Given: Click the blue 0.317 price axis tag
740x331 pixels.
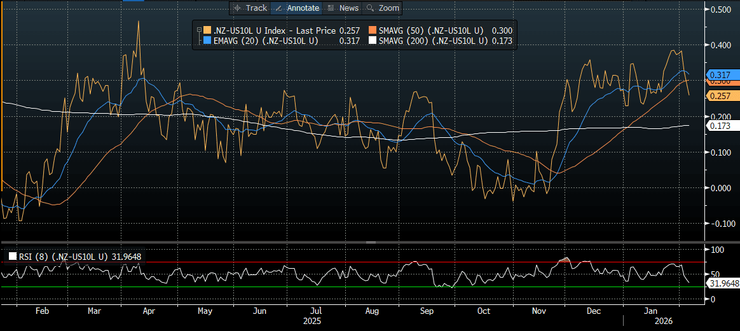Looking at the screenshot, I should click(x=720, y=75).
